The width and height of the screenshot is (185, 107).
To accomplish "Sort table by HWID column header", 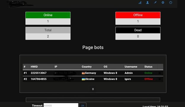I will tap(34, 67).
